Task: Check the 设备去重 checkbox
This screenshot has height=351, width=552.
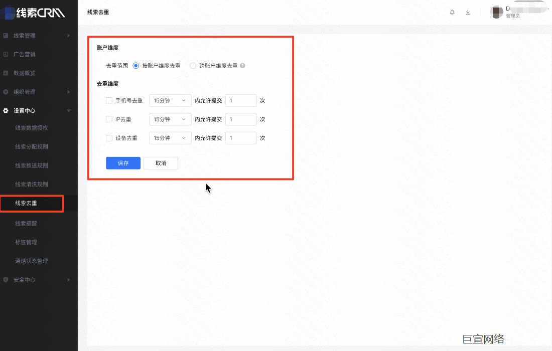Action: point(109,138)
